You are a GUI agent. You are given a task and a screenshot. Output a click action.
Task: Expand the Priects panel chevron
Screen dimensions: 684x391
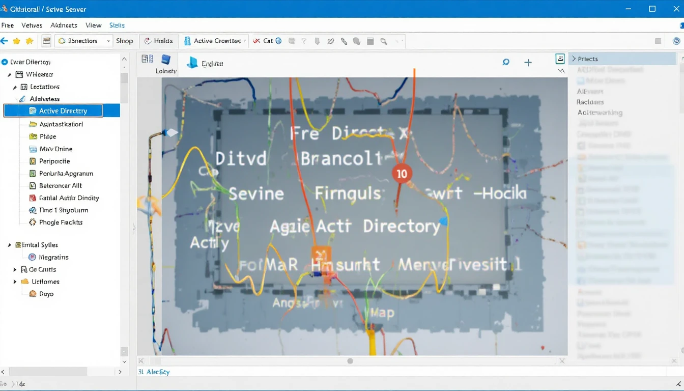coord(574,59)
